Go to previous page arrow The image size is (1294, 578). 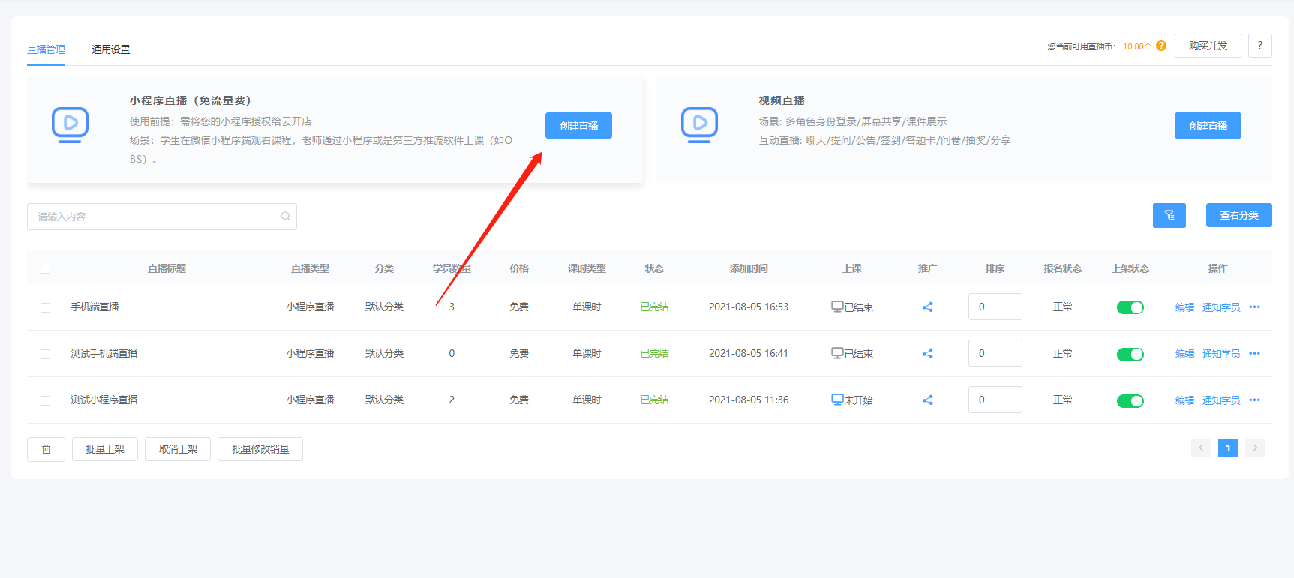tap(1201, 448)
